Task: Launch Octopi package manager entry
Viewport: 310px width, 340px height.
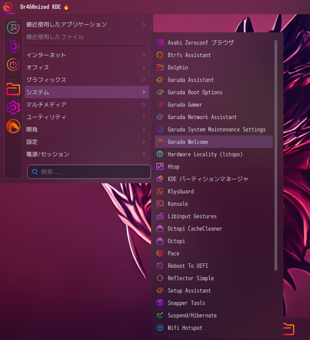Action: [x=214, y=241]
